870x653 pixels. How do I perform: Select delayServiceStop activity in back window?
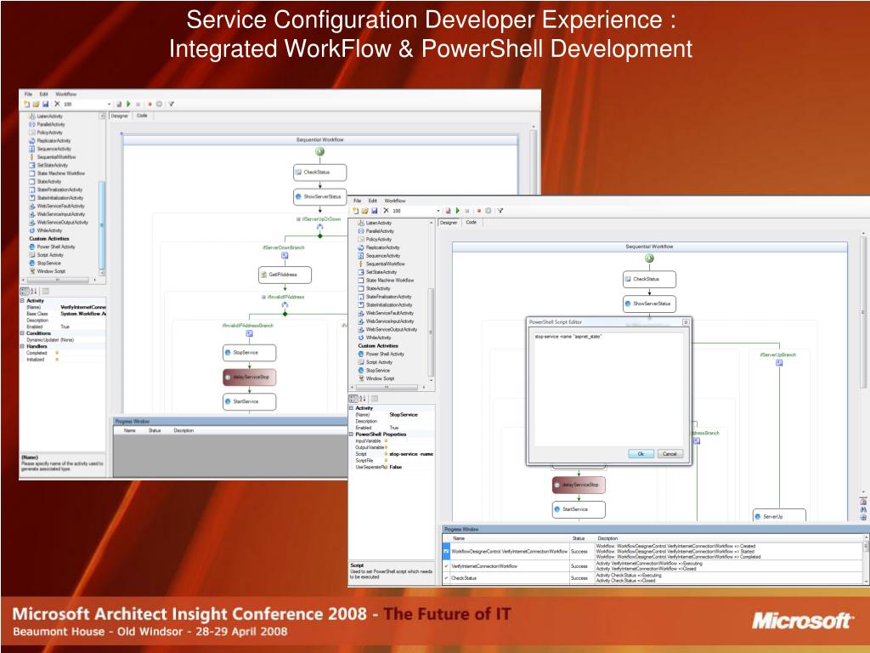click(249, 377)
